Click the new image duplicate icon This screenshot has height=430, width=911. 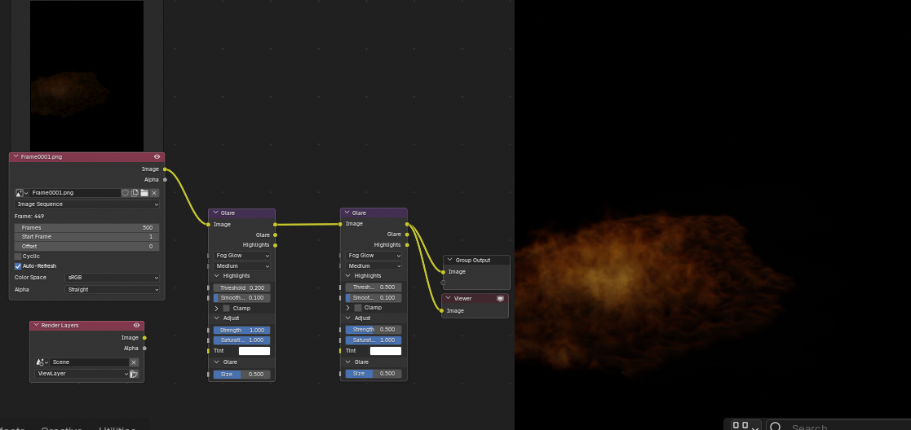coord(135,193)
